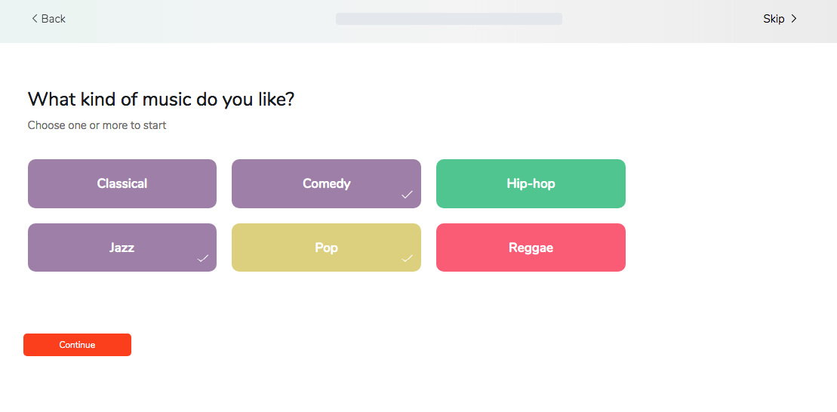Toggle off the Pop genre tile
Image resolution: width=837 pixels, height=412 pixels.
[x=326, y=248]
